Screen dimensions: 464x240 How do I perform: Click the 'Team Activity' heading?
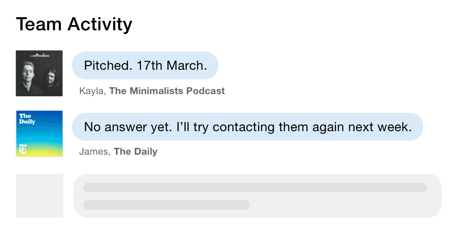coord(74,24)
